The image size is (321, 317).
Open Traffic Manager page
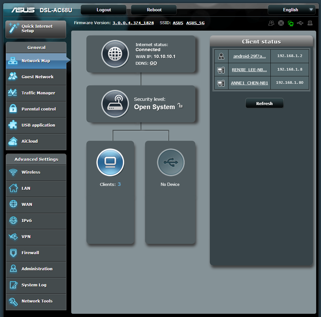tap(36, 93)
